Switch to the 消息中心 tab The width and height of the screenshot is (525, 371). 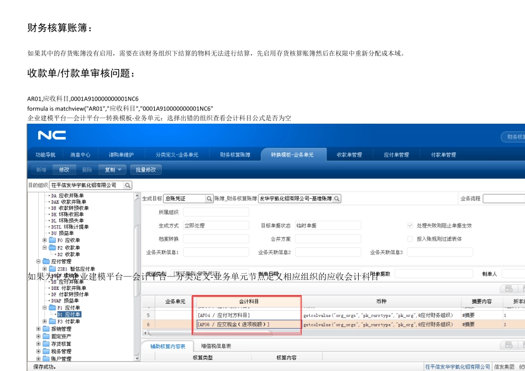click(x=80, y=155)
